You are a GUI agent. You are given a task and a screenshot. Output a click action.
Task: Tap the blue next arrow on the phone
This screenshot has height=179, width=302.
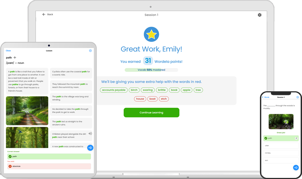coord(296,168)
